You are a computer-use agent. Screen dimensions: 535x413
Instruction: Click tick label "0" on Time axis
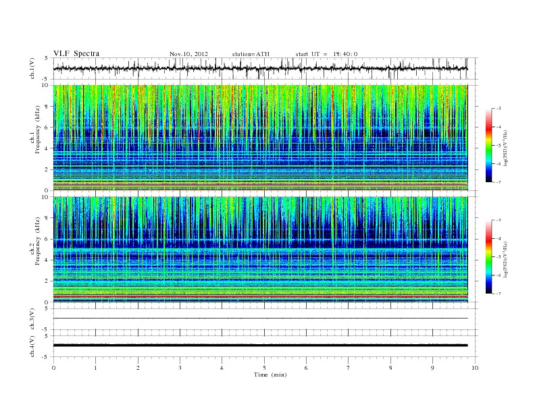coord(53,368)
